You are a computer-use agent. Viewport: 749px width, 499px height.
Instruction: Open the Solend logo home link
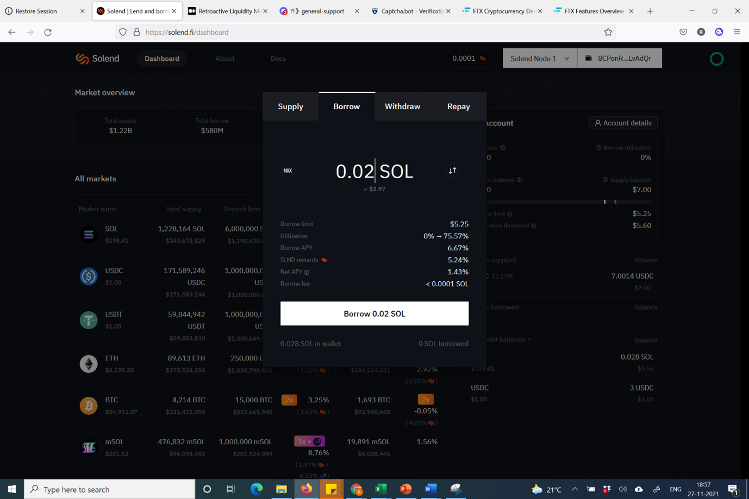point(97,59)
